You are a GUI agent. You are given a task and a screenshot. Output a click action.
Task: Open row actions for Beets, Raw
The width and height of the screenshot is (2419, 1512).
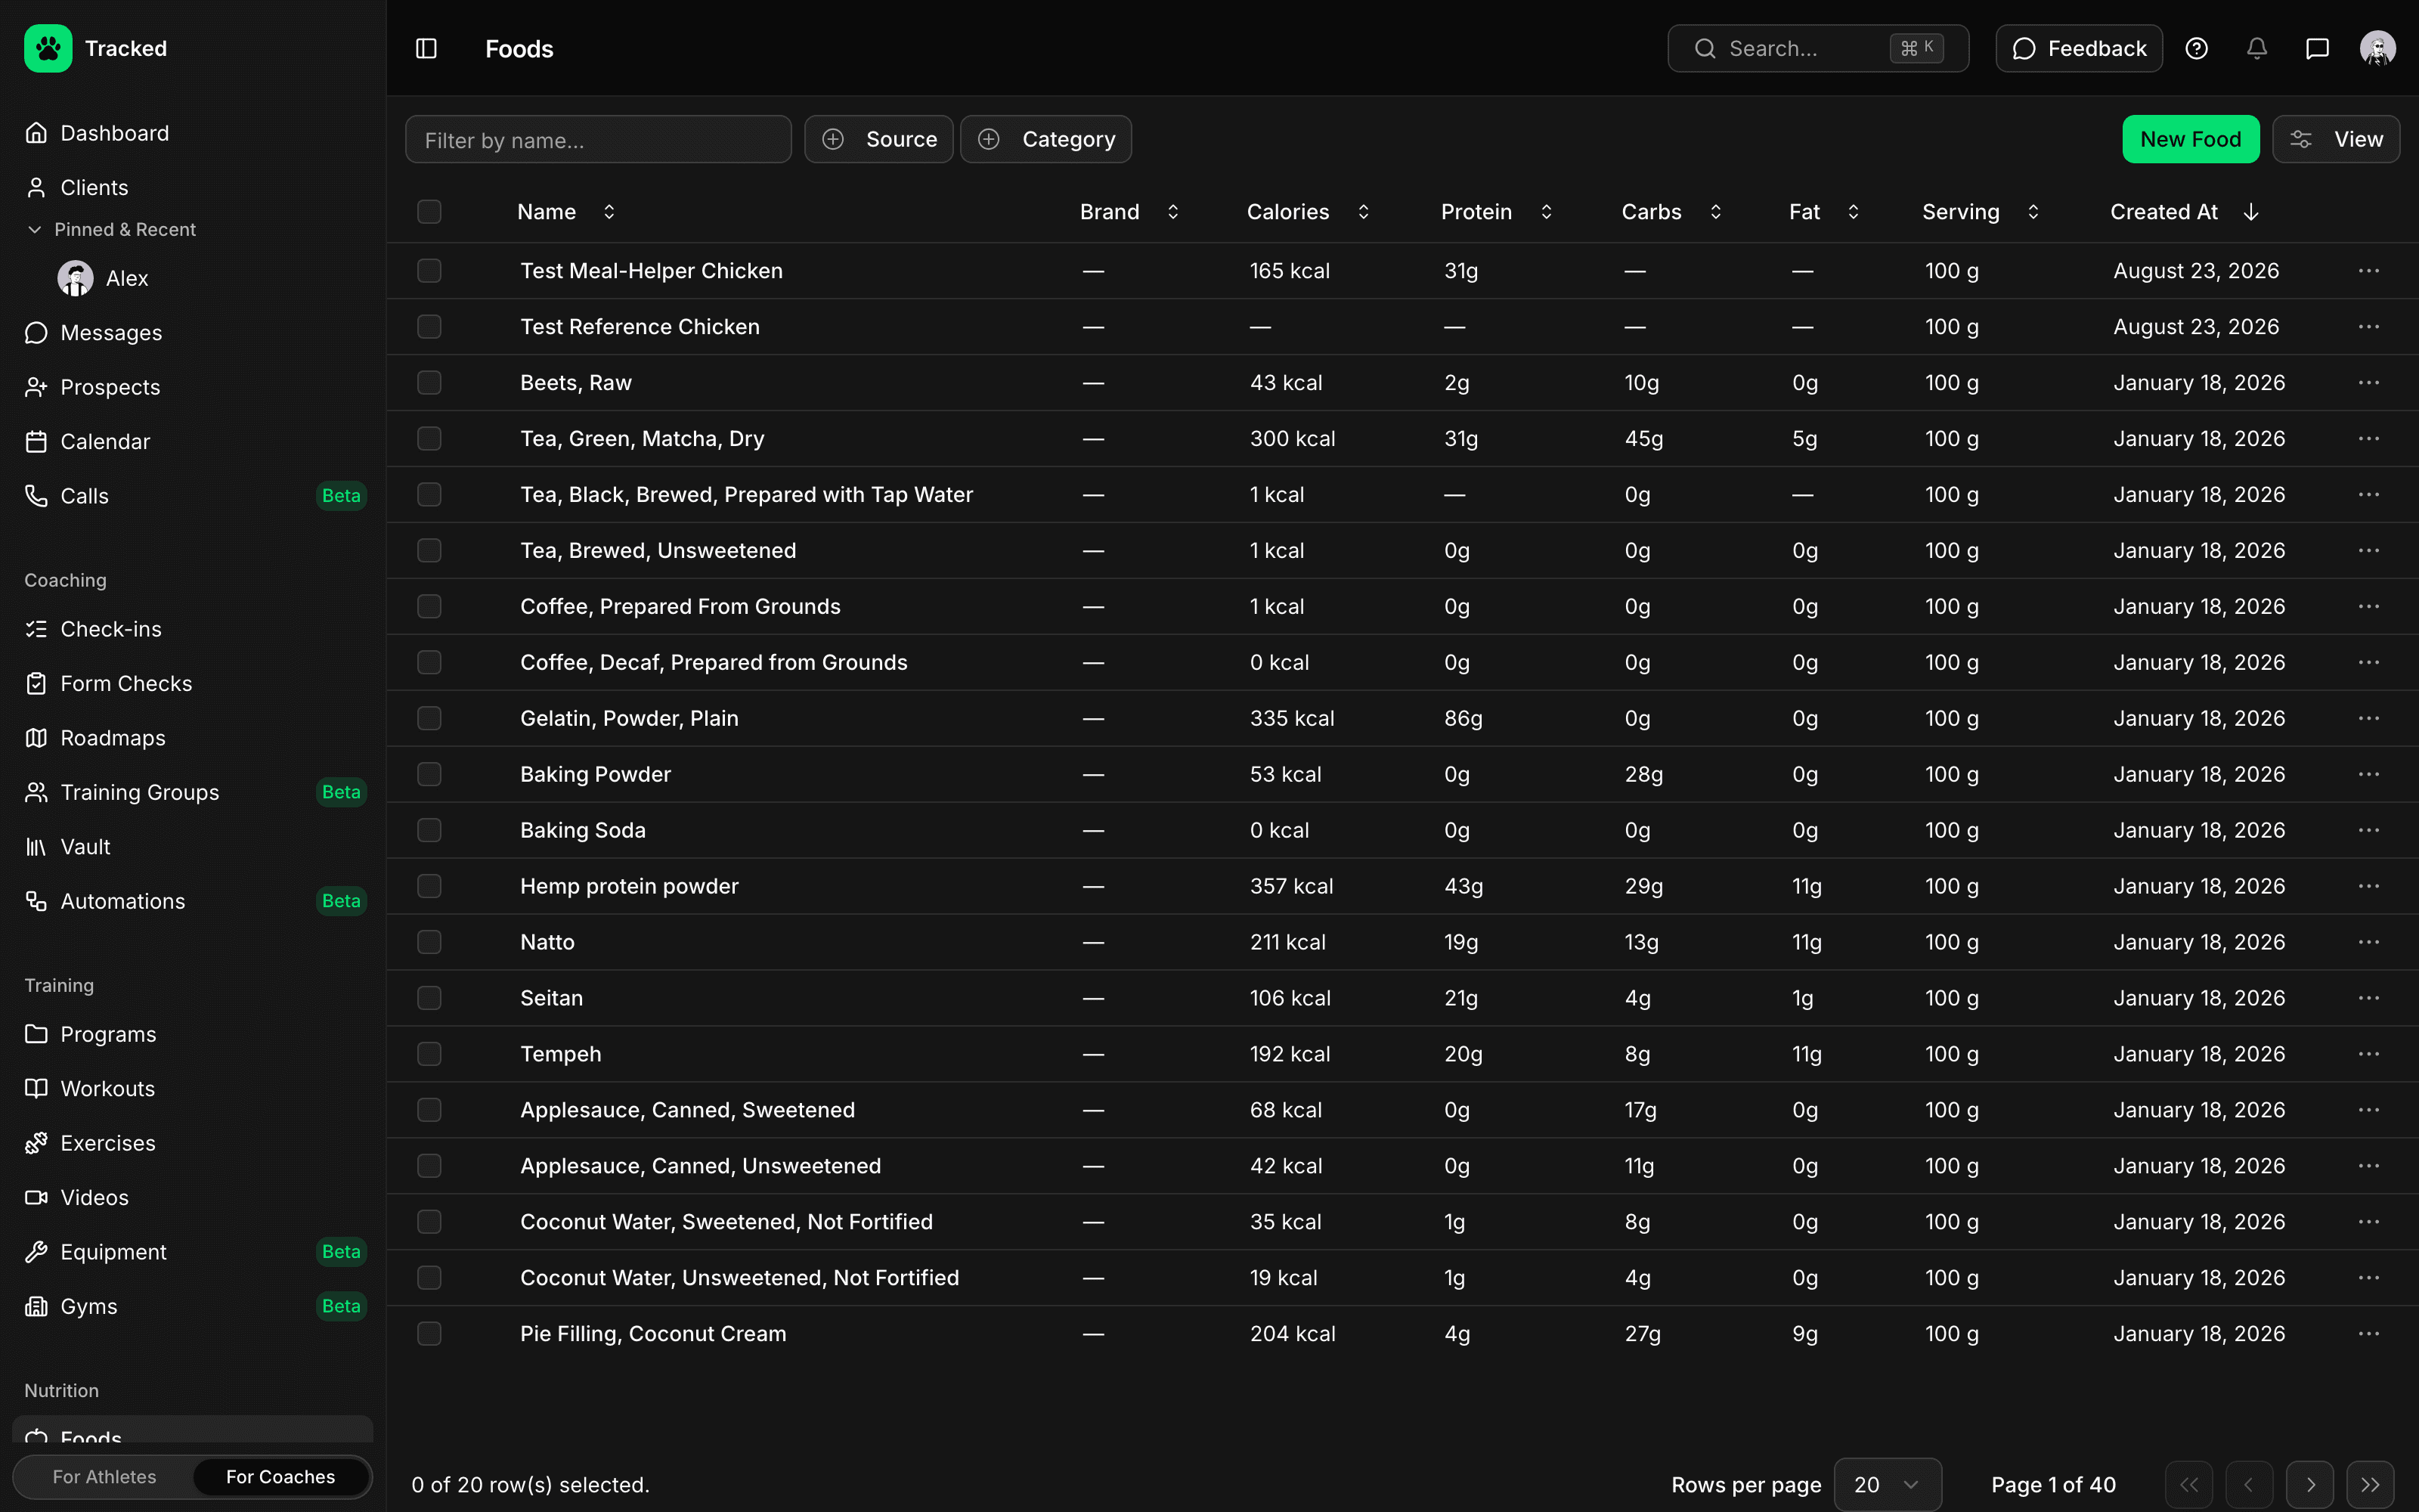pos(2368,383)
